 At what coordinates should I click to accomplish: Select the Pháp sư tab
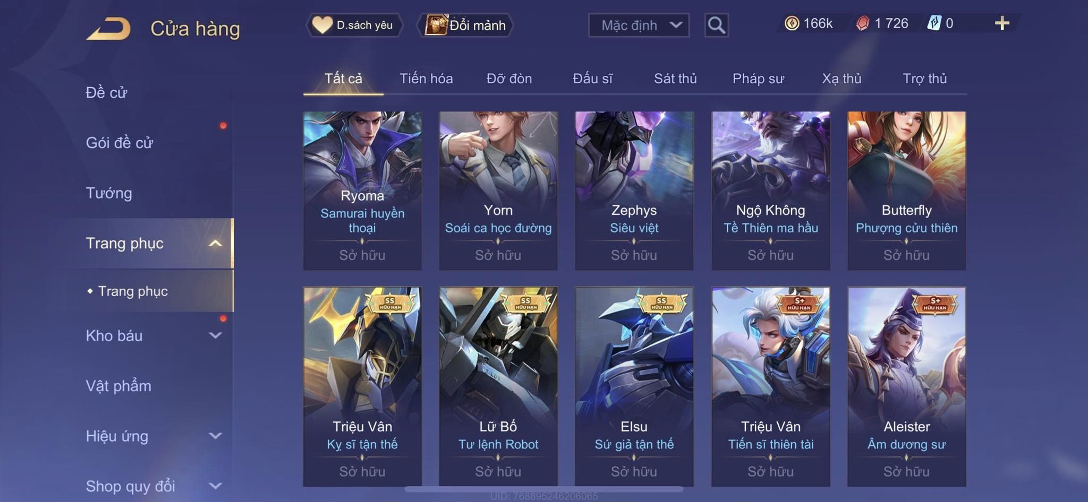pyautogui.click(x=758, y=79)
